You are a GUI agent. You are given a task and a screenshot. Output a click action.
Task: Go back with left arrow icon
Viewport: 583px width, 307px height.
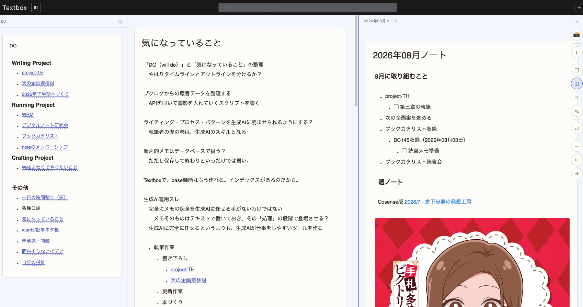[576, 160]
